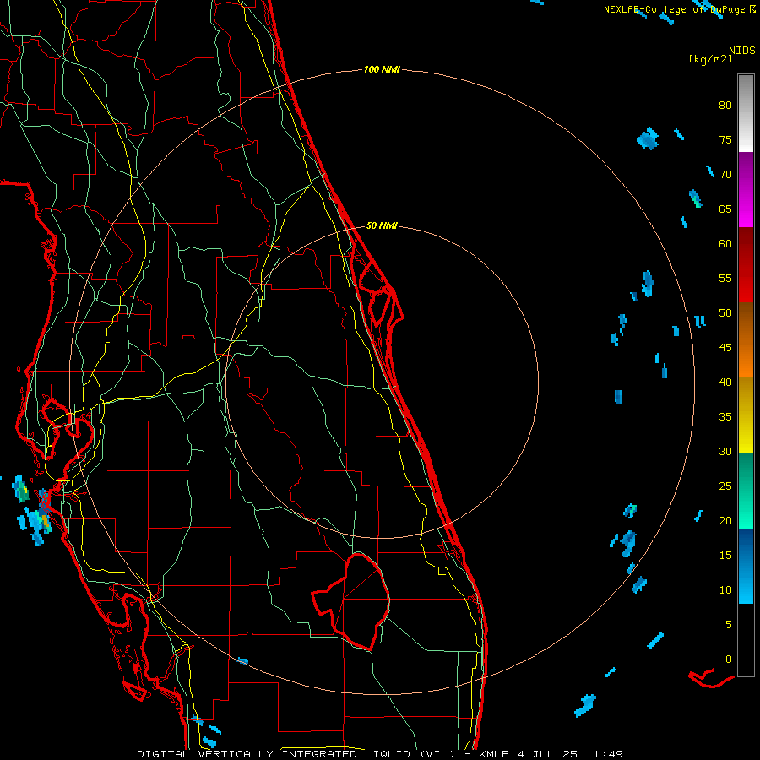Click the '100 NMI' range ring label
The width and height of the screenshot is (760, 760).
382,70
